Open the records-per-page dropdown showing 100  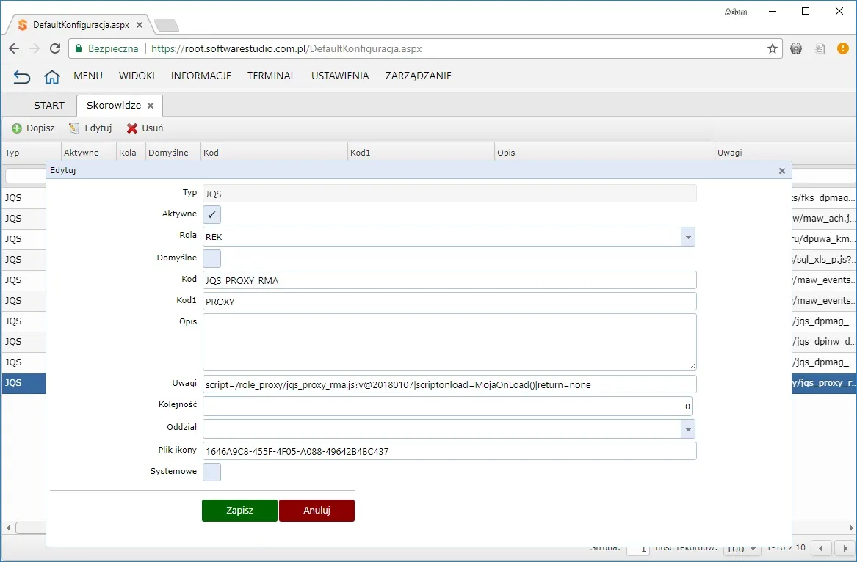pos(742,548)
